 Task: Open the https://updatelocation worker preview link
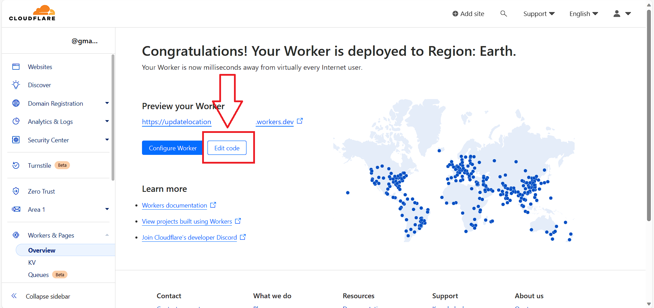point(177,122)
